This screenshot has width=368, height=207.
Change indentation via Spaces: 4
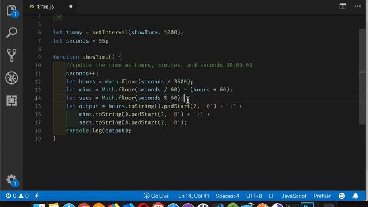tap(228, 195)
